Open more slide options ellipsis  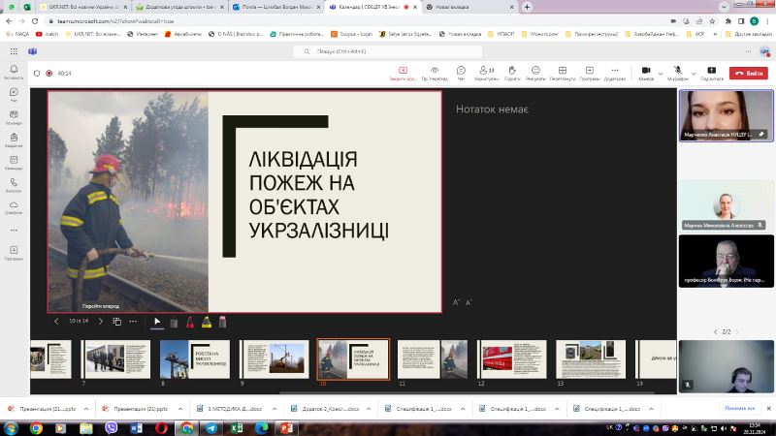pos(133,322)
